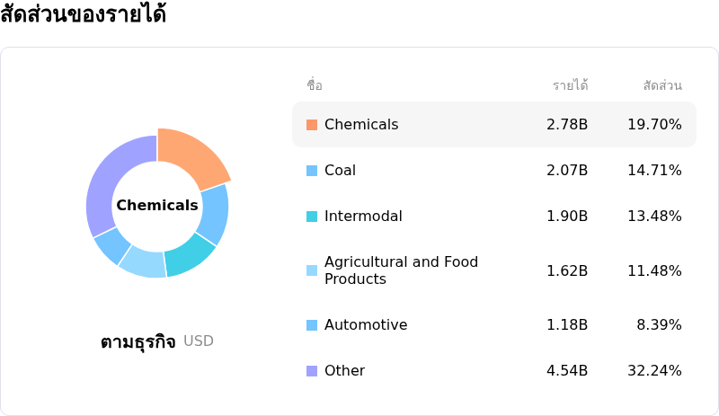The width and height of the screenshot is (719, 416).
Task: Click the Chemicals center label in the donut
Action: (x=157, y=205)
